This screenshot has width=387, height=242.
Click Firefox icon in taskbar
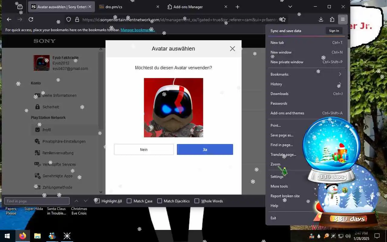[22, 236]
